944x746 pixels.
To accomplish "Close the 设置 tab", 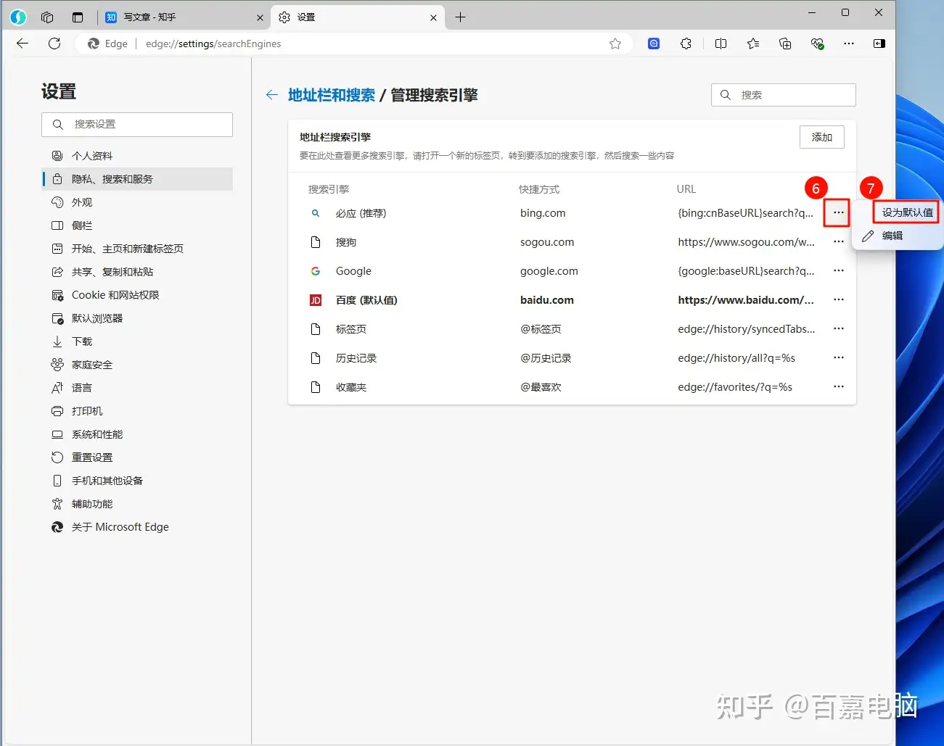I will click(x=433, y=17).
